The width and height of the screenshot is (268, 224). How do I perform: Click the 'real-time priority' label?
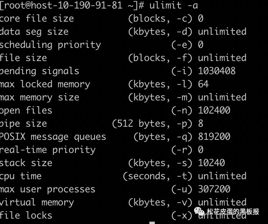click(47, 150)
